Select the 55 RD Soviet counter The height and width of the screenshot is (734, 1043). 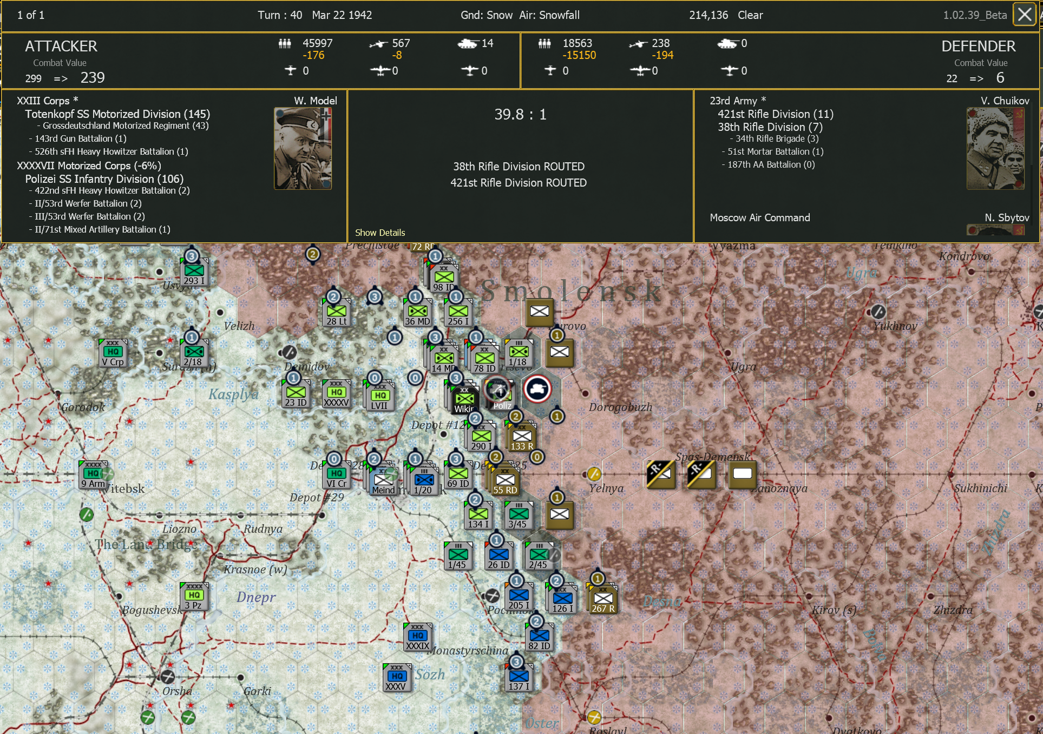(x=506, y=481)
